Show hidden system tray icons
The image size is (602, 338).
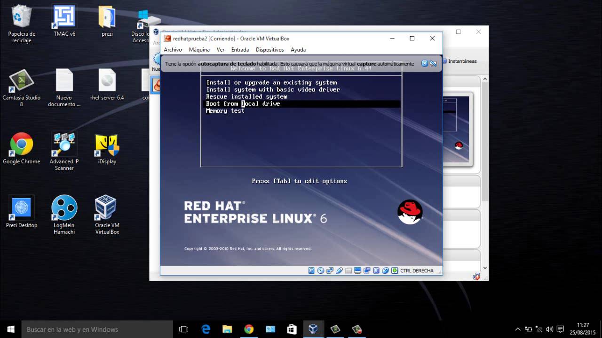pos(518,329)
